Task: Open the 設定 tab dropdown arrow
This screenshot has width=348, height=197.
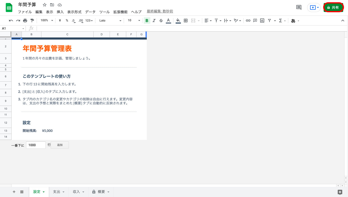Action: [x=44, y=192]
